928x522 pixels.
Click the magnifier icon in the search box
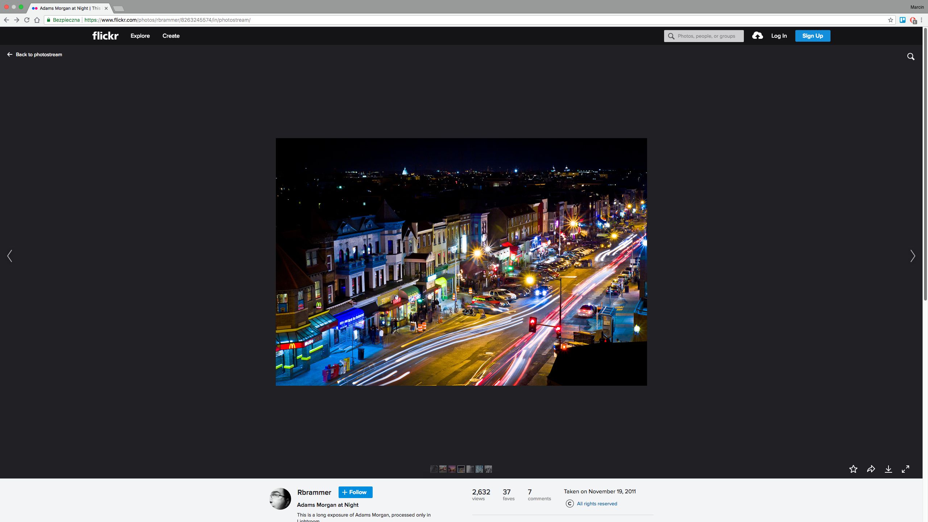click(x=671, y=36)
